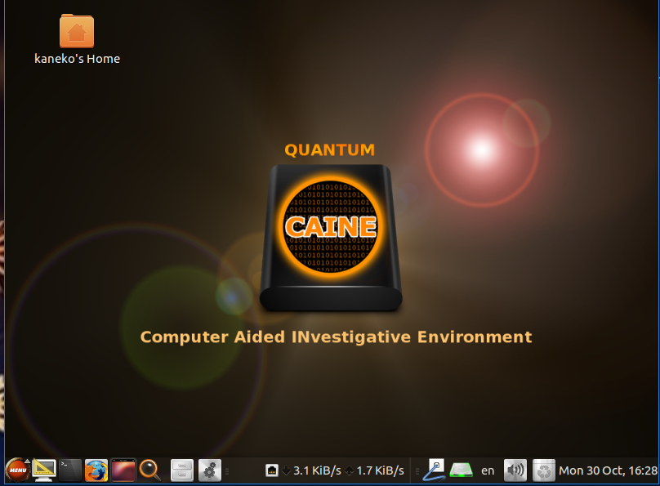Open the trash recycle bin icon
This screenshot has width=660, height=486.
(x=544, y=470)
